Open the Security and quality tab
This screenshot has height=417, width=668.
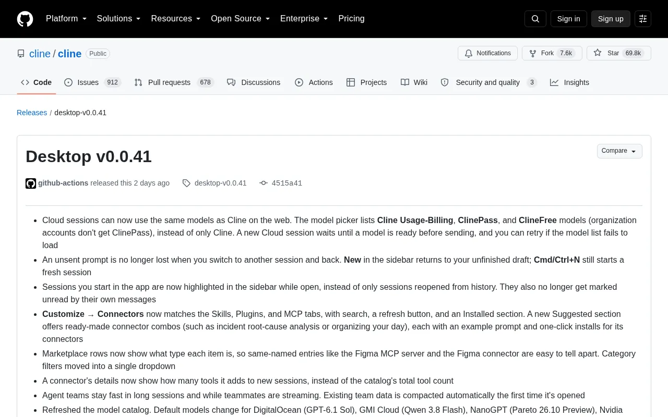click(488, 82)
